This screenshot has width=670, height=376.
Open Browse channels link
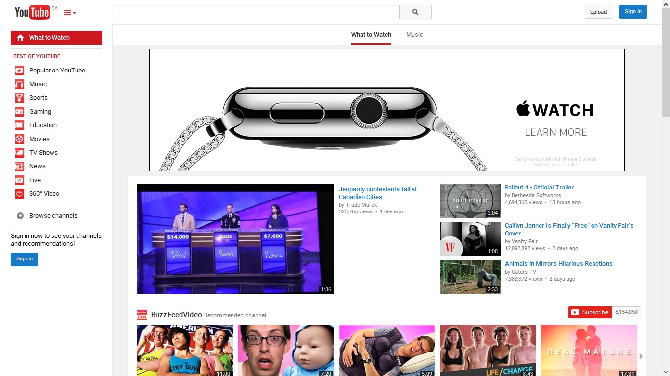(x=53, y=216)
